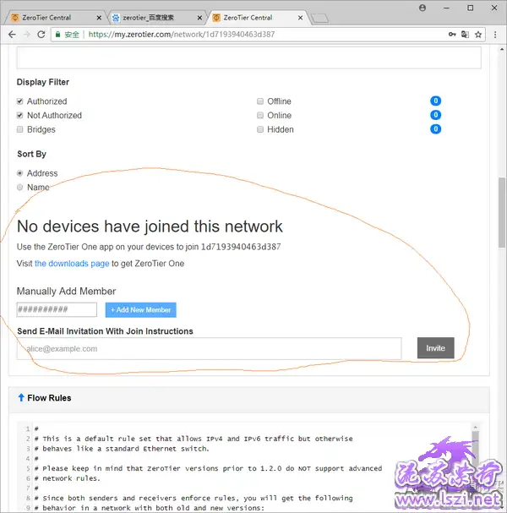507x513 pixels.
Task: Click the Invite button
Action: [x=435, y=348]
